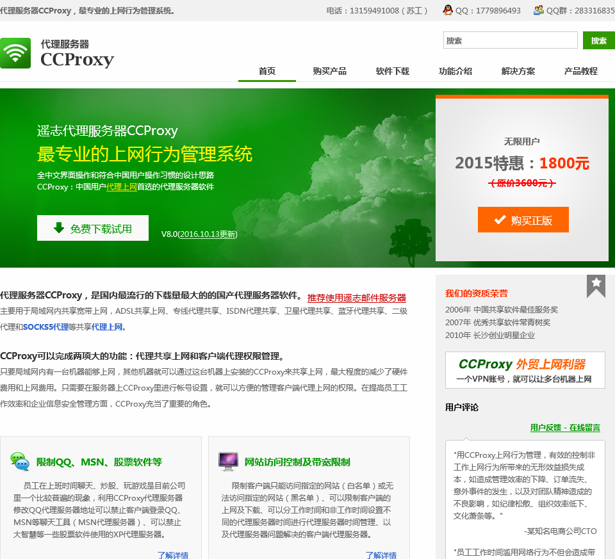The height and width of the screenshot is (559, 615).
Task: Click the 最专业的上网行为管理系统 banner headline
Action: (x=145, y=154)
